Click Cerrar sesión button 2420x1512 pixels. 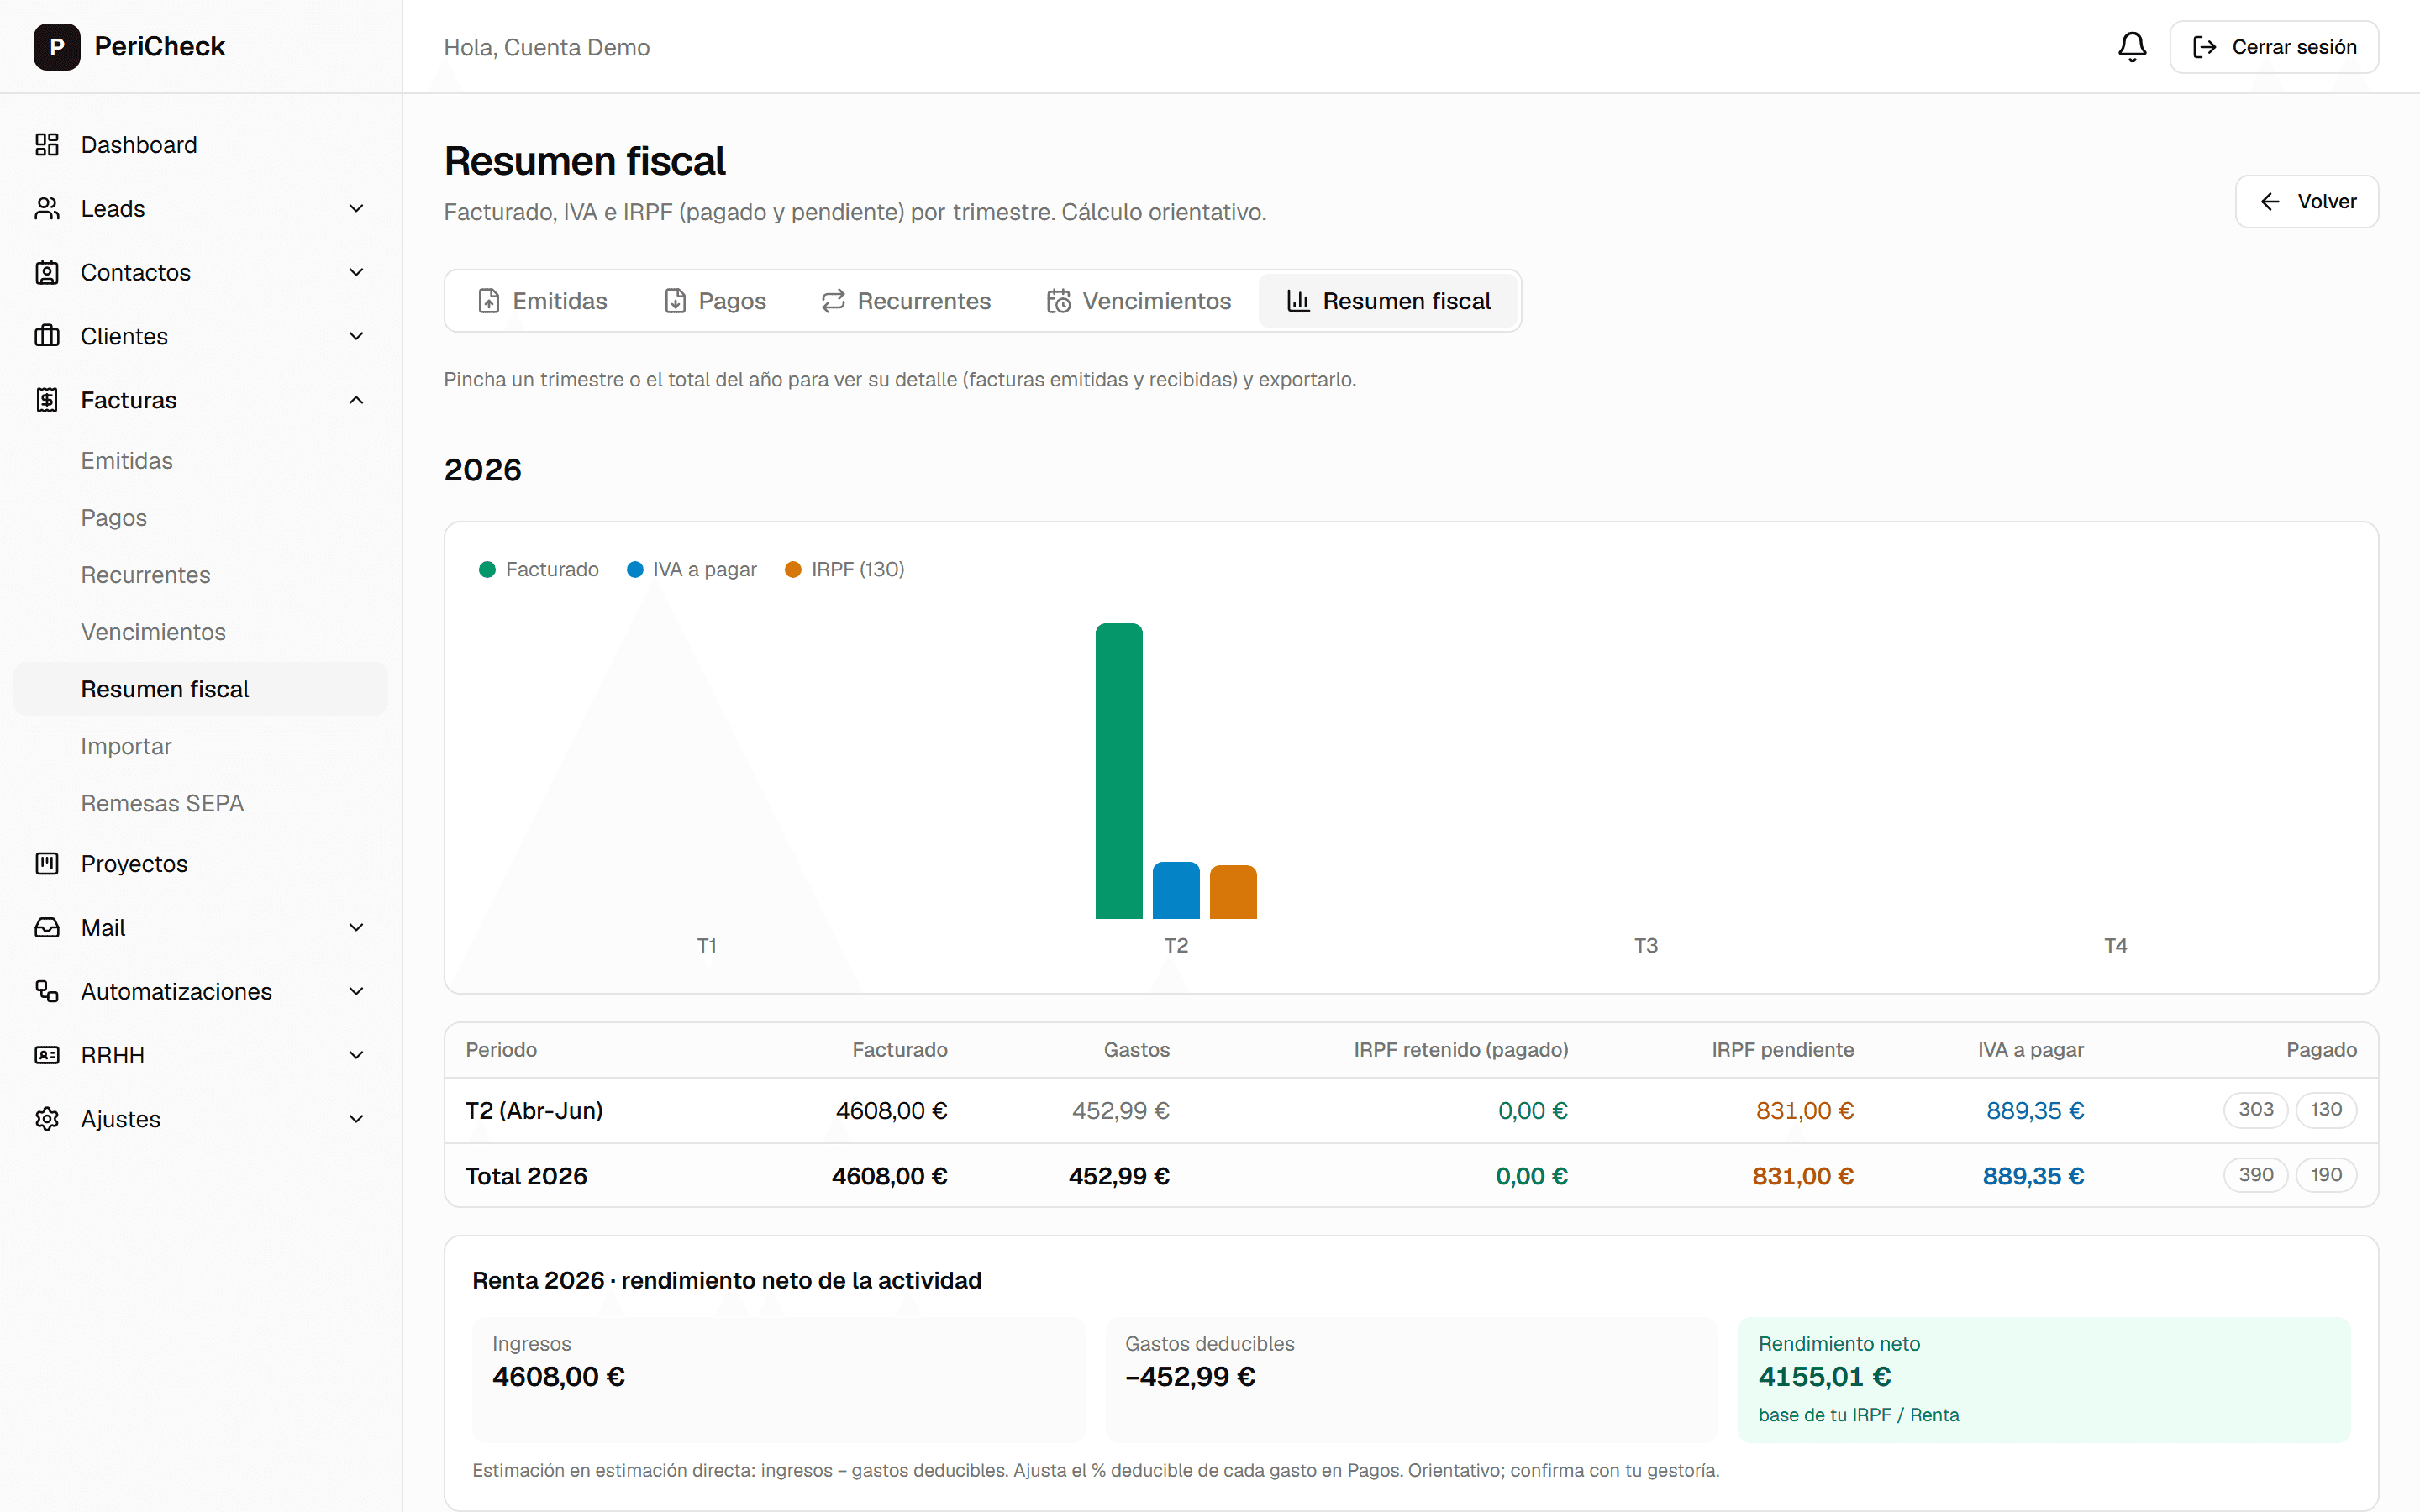2274,47
